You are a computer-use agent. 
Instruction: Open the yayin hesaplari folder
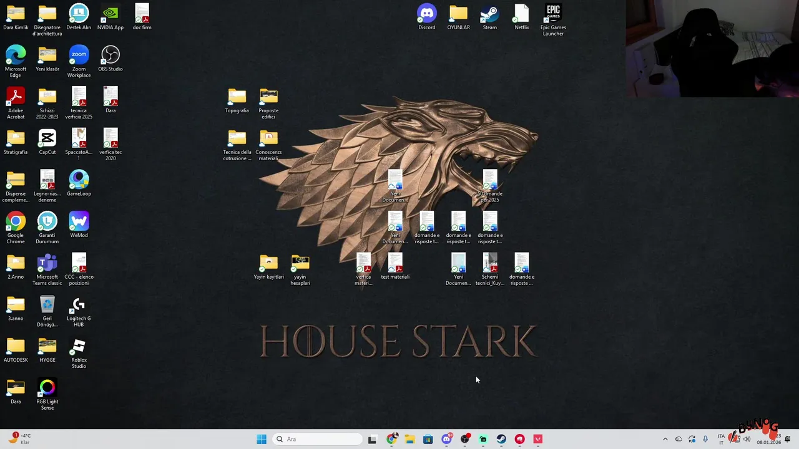[x=300, y=270]
